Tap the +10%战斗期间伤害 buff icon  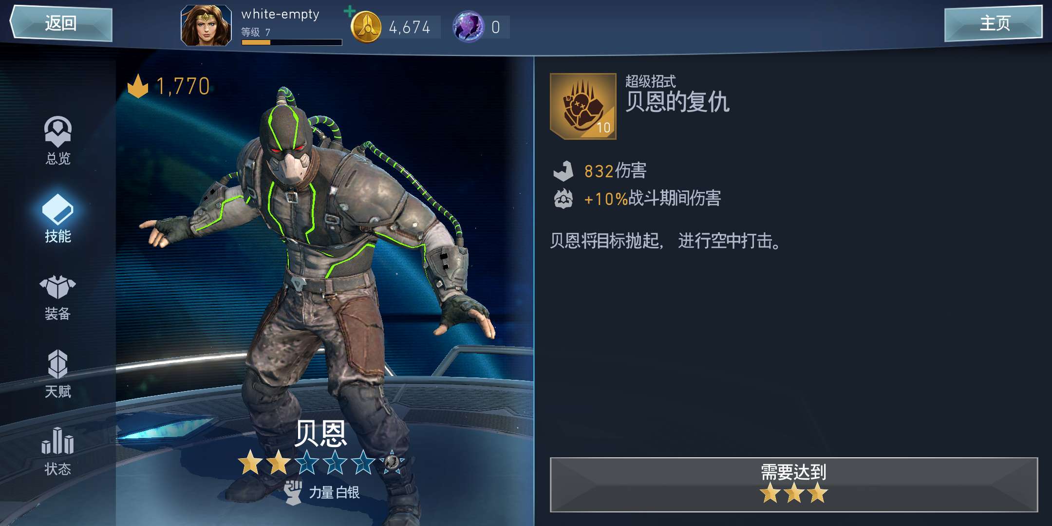564,198
